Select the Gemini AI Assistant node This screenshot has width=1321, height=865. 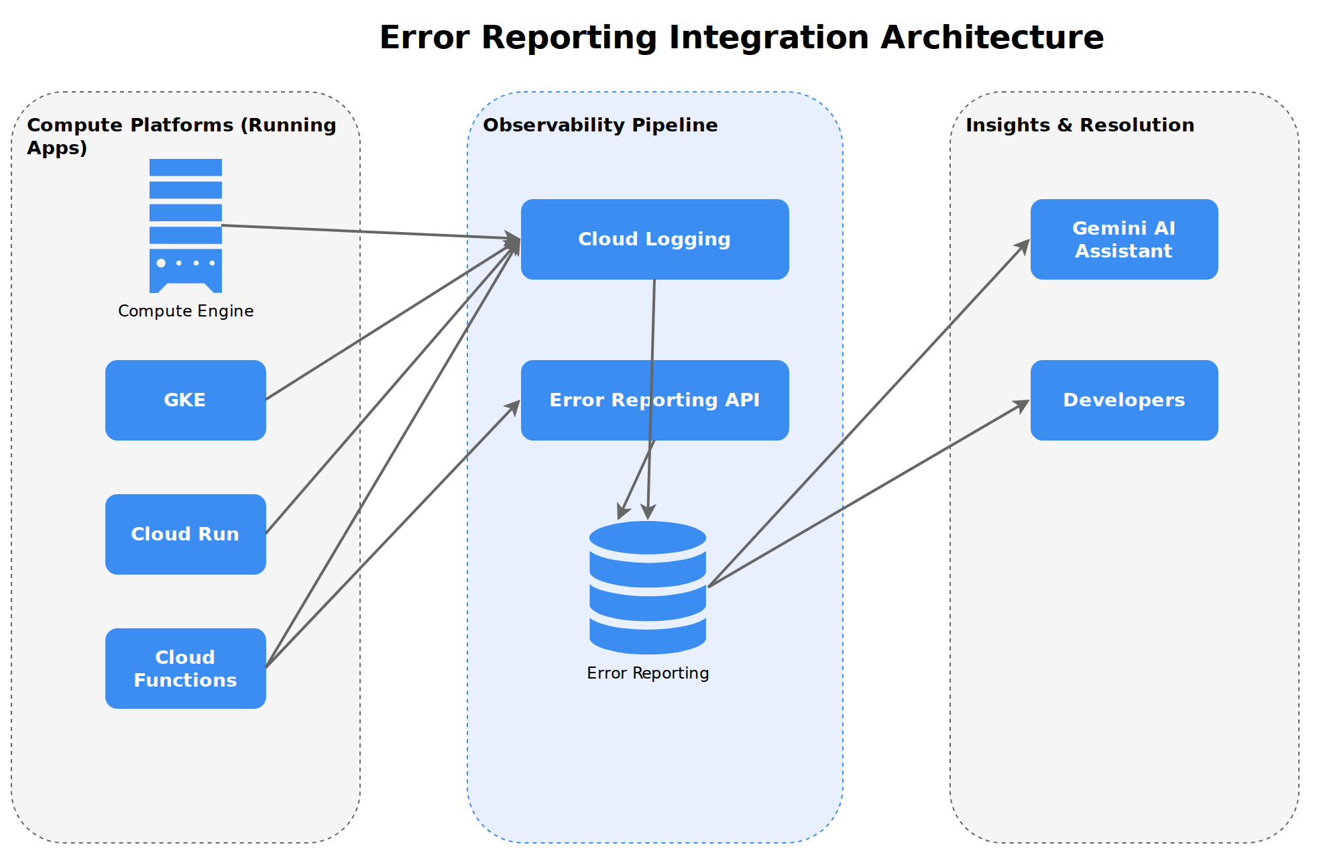(1125, 239)
